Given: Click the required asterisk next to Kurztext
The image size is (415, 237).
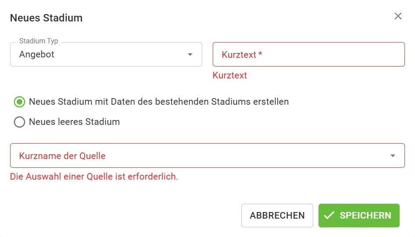Looking at the screenshot, I should click(260, 55).
